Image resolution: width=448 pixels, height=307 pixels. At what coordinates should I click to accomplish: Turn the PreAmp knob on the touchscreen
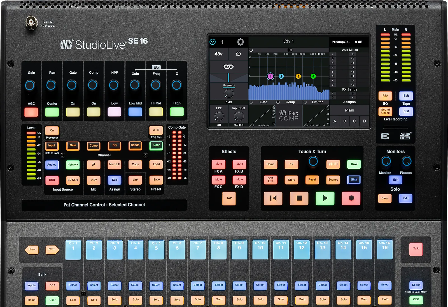point(229,94)
